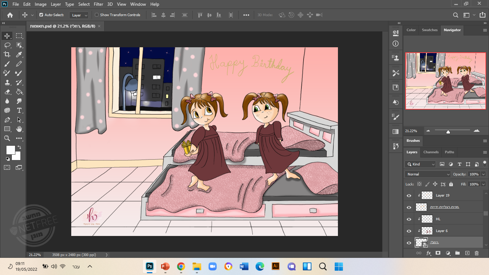489x275 pixels.
Task: Open the Normal blend mode dropdown
Action: pyautogui.click(x=427, y=174)
